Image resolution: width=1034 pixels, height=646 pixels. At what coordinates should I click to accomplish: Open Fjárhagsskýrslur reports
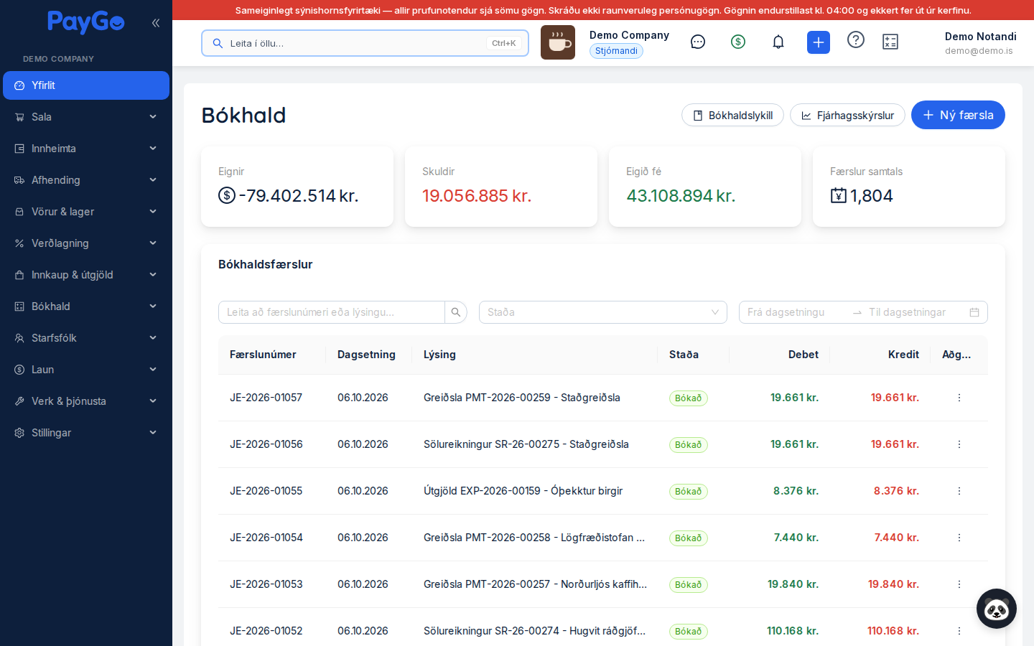847,115
